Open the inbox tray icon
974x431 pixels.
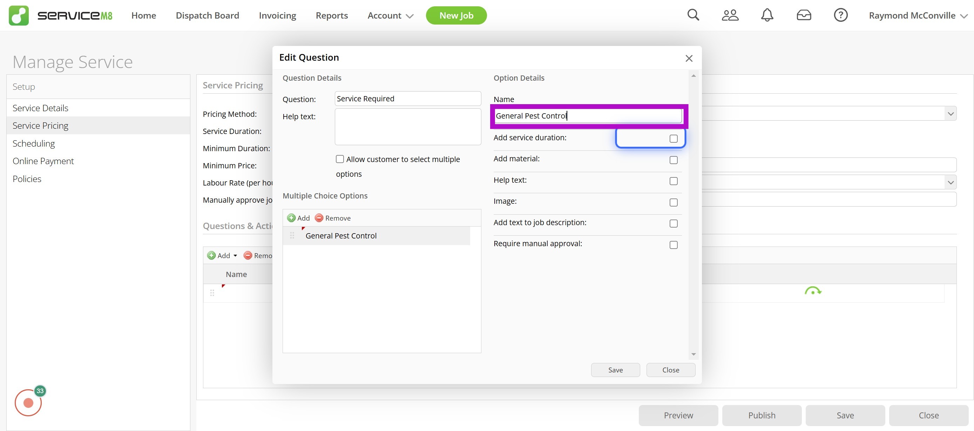coord(804,15)
